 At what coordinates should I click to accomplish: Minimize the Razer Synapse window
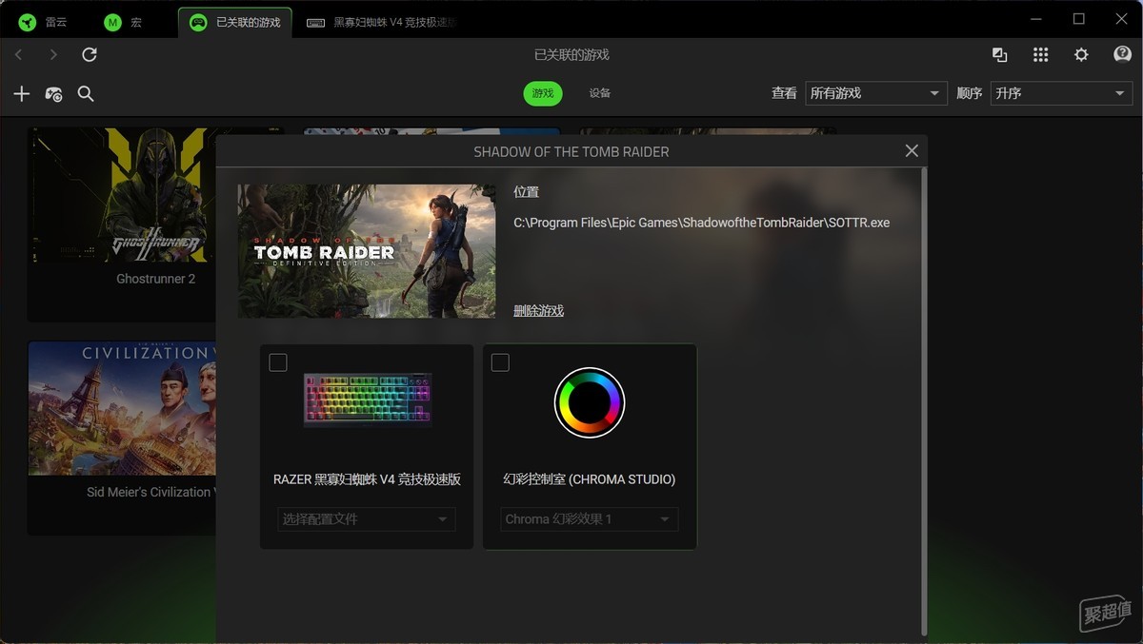click(x=1035, y=19)
